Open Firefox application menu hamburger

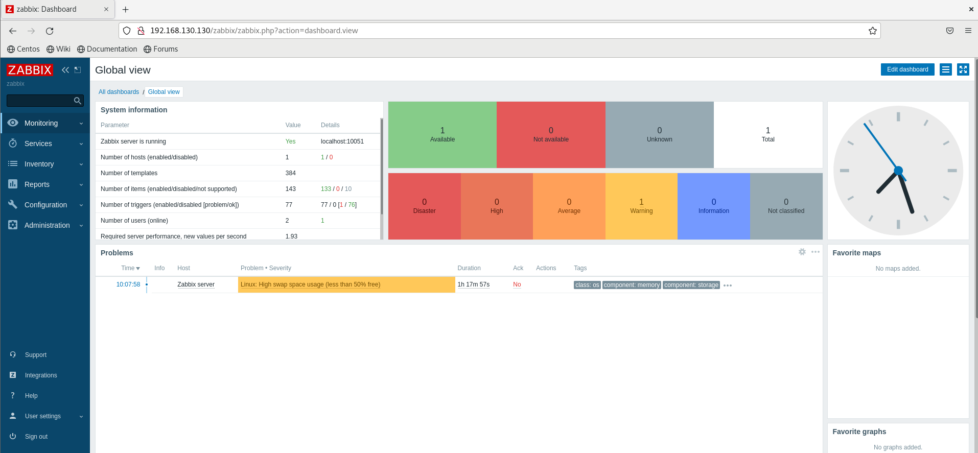[968, 31]
